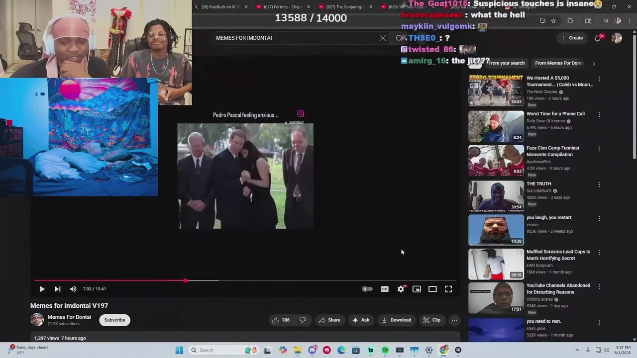Click the install app icon in the address bar

click(542, 21)
